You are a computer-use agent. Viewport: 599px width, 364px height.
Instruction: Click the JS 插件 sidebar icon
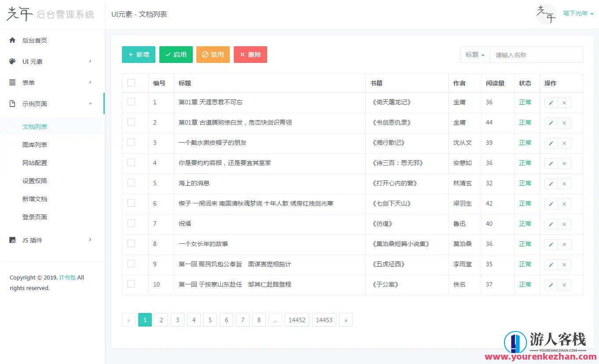(x=11, y=240)
